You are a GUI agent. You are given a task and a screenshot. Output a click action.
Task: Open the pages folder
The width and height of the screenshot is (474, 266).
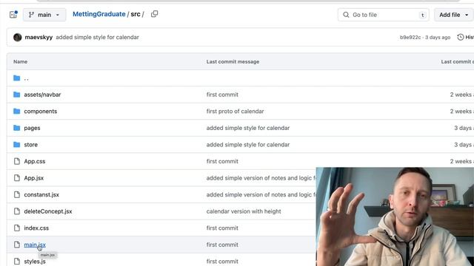[x=32, y=128]
